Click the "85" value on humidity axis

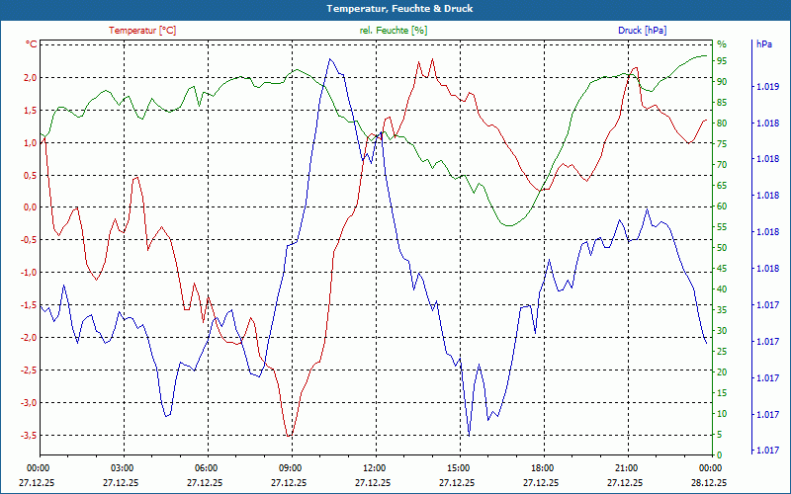tap(722, 103)
